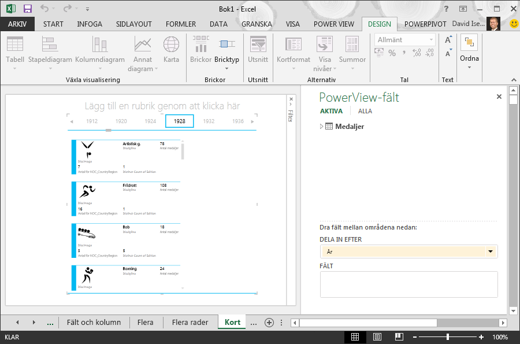The image size is (520, 344).
Task: Open the Bricktyp tile type menu
Action: 226,53
